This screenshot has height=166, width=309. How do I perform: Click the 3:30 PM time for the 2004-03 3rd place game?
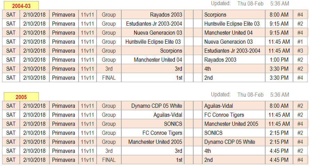click(x=279, y=69)
